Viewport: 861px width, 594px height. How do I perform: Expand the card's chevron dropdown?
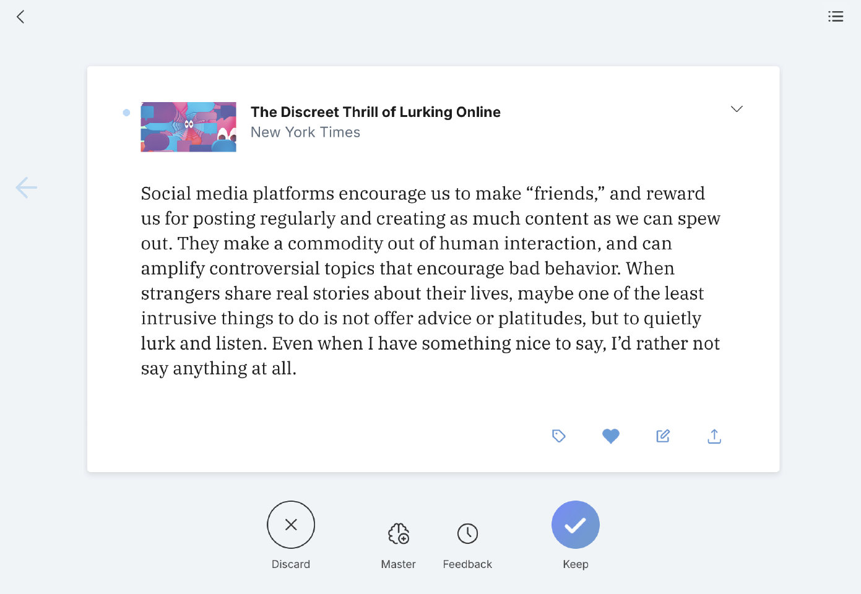click(x=736, y=109)
